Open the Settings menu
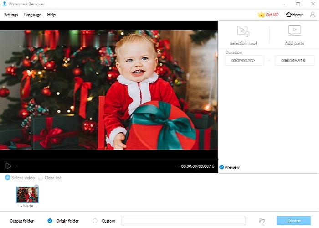The width and height of the screenshot is (319, 228). point(11,15)
